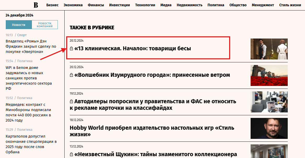
Task: Open «Волшебник Изумрудного города» article
Action: [152, 75]
